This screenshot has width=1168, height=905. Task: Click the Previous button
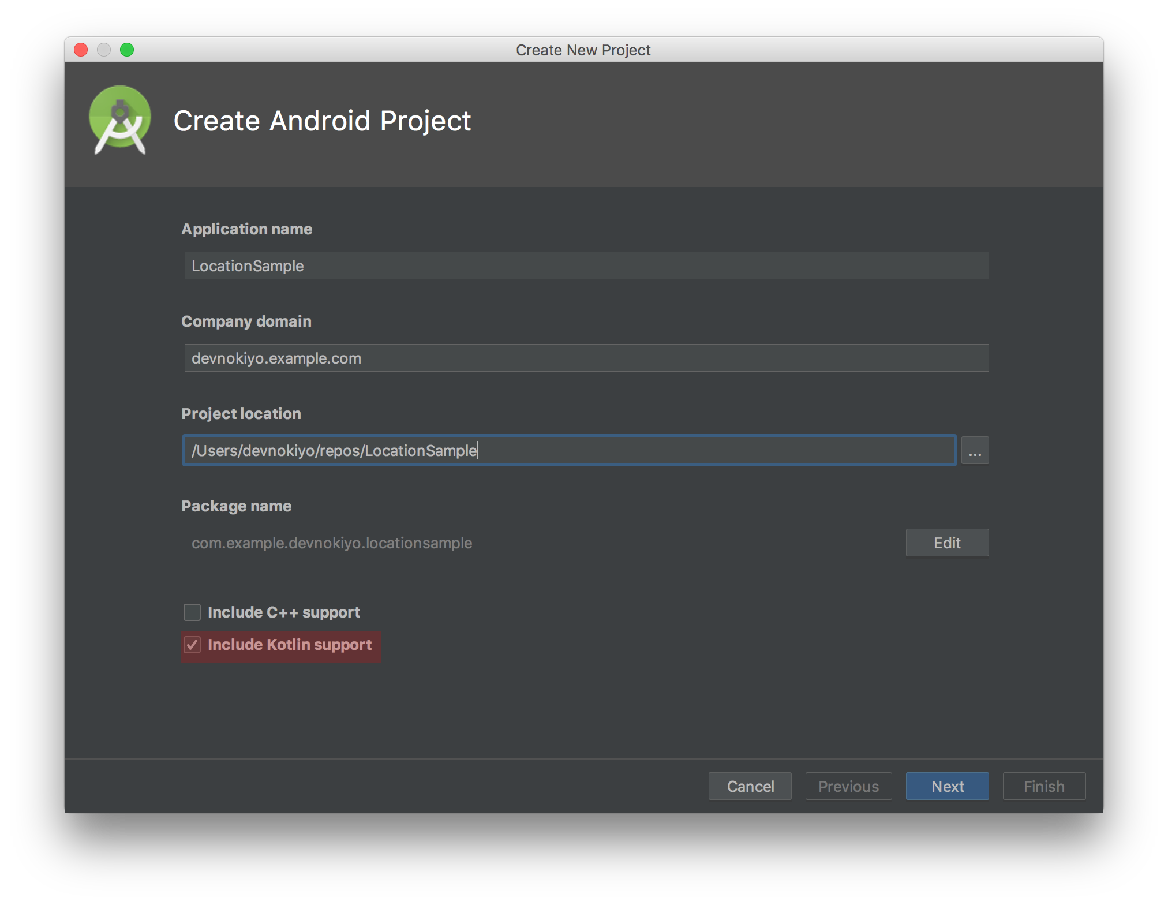pos(848,786)
